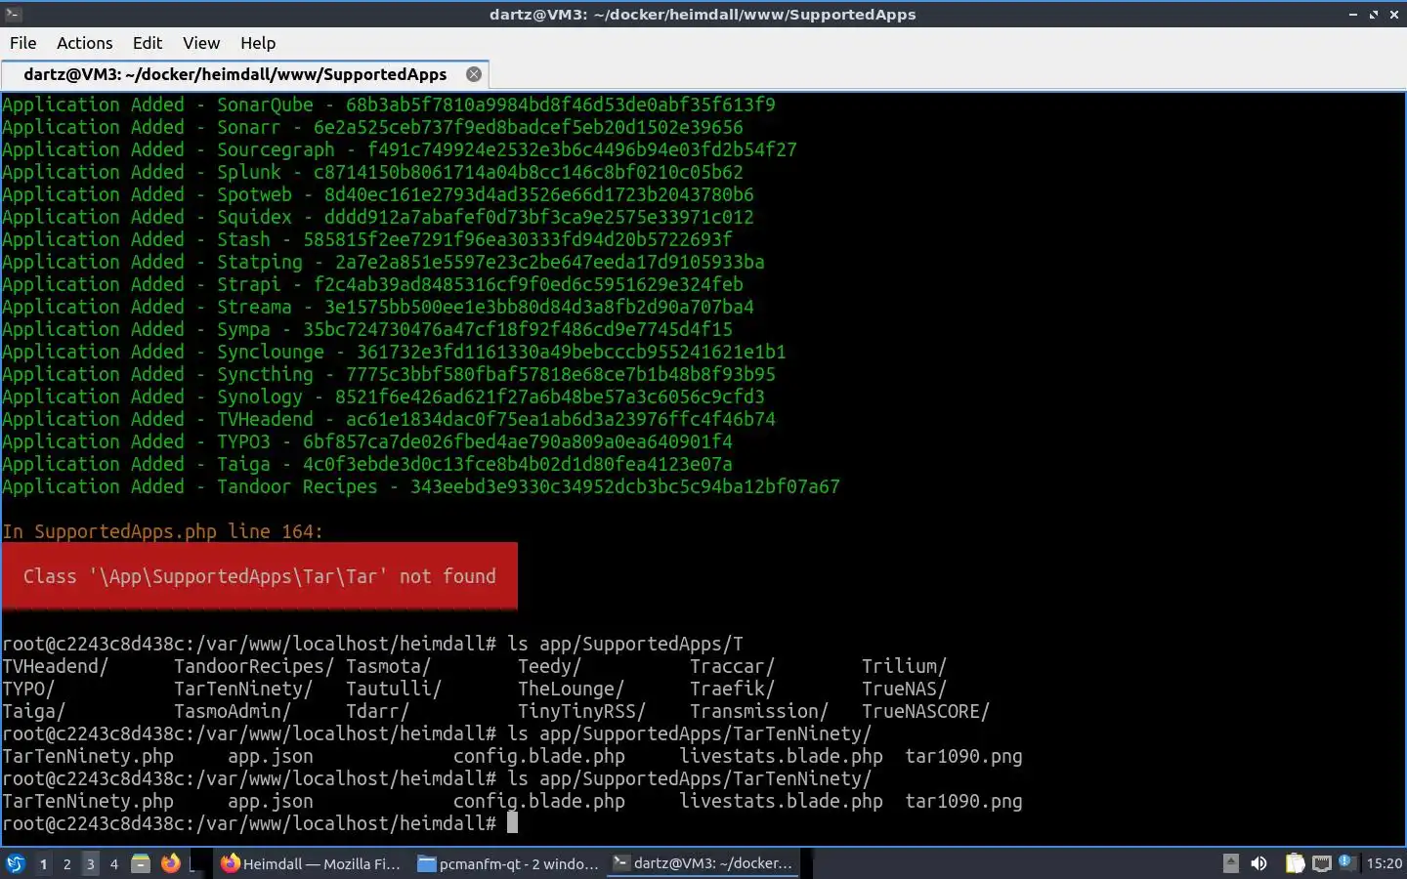Click the Teedy/ directory name

pos(550,666)
